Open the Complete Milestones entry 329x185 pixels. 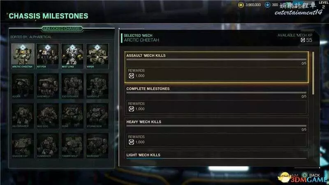tap(217, 100)
